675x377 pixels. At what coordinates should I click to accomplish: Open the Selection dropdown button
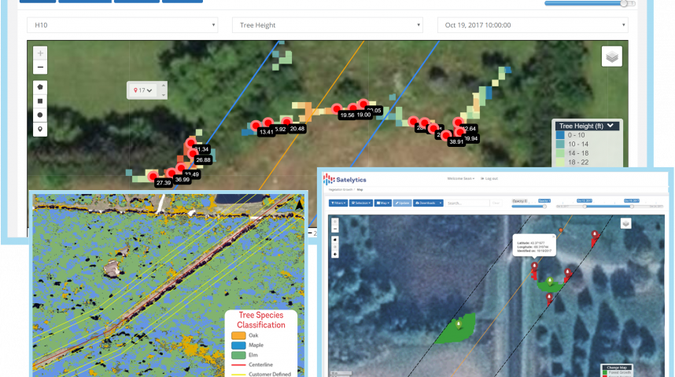tap(361, 203)
